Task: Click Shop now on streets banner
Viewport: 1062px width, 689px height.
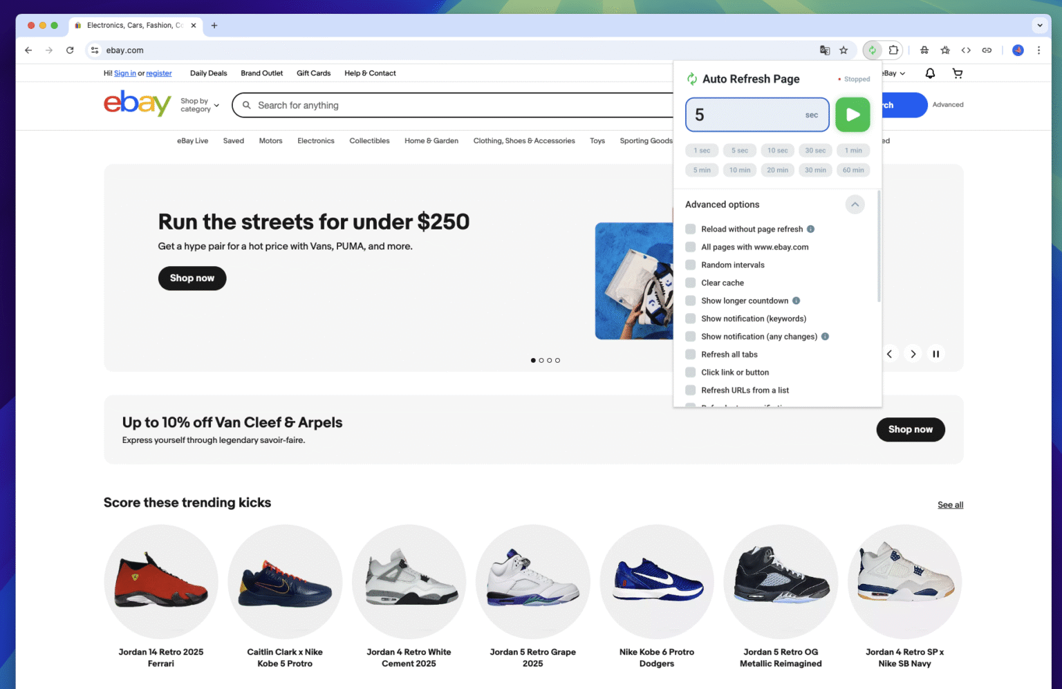Action: tap(192, 278)
